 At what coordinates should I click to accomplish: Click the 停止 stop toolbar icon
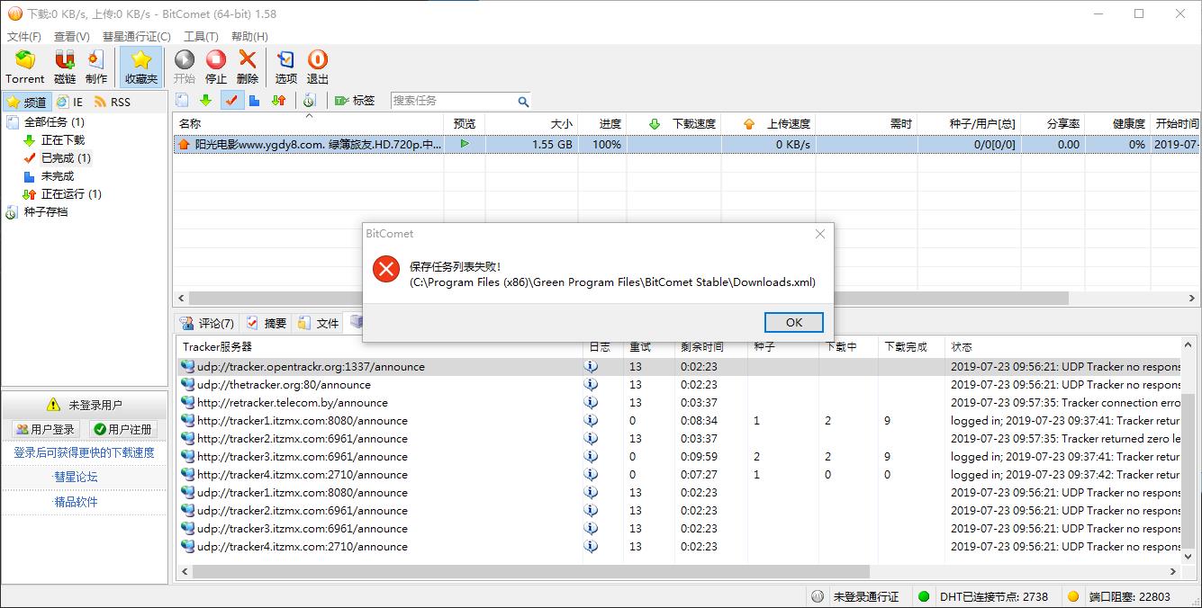216,67
